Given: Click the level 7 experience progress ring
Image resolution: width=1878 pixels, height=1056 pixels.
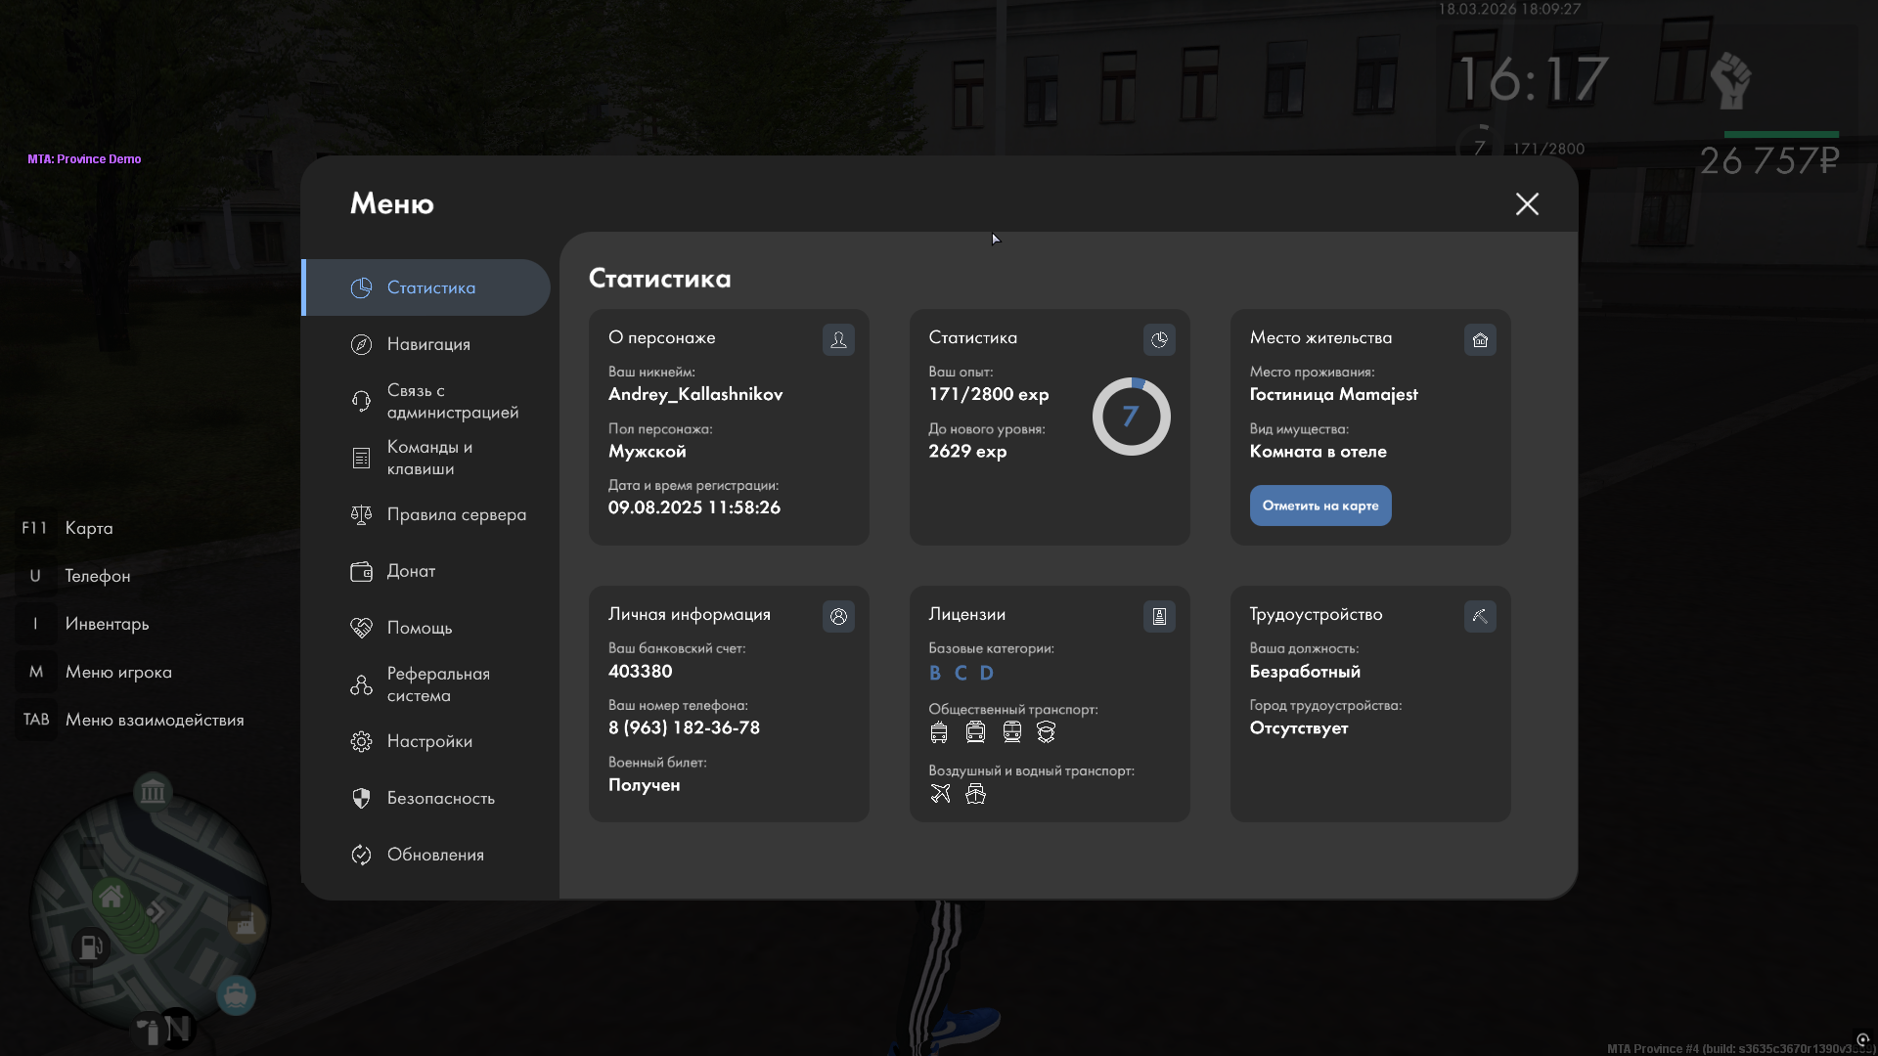Looking at the screenshot, I should [1131, 417].
